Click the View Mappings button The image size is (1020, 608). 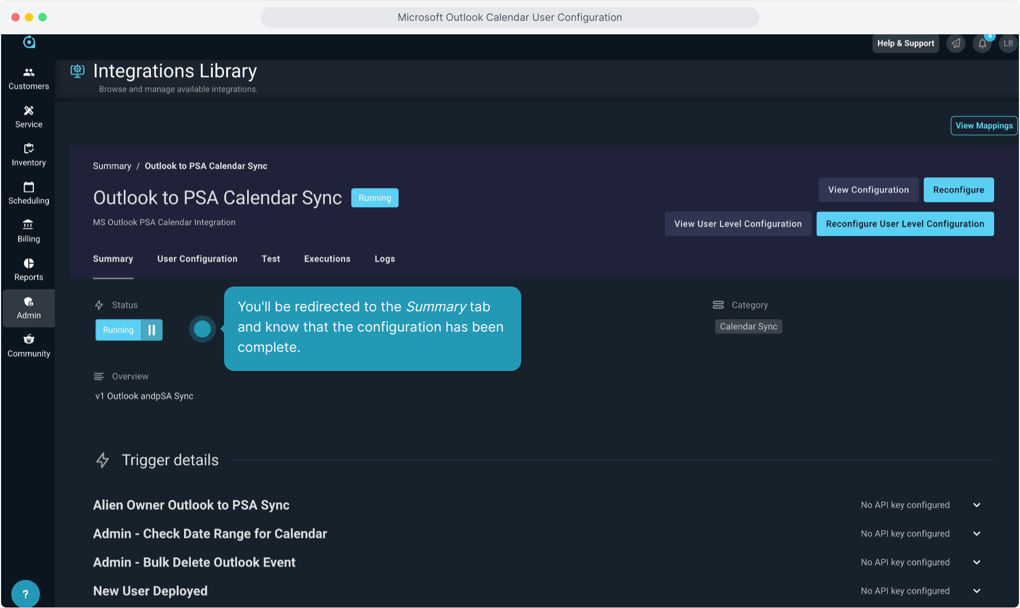tap(983, 126)
